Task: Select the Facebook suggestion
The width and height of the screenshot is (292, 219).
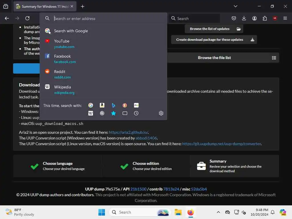Action: click(103, 59)
